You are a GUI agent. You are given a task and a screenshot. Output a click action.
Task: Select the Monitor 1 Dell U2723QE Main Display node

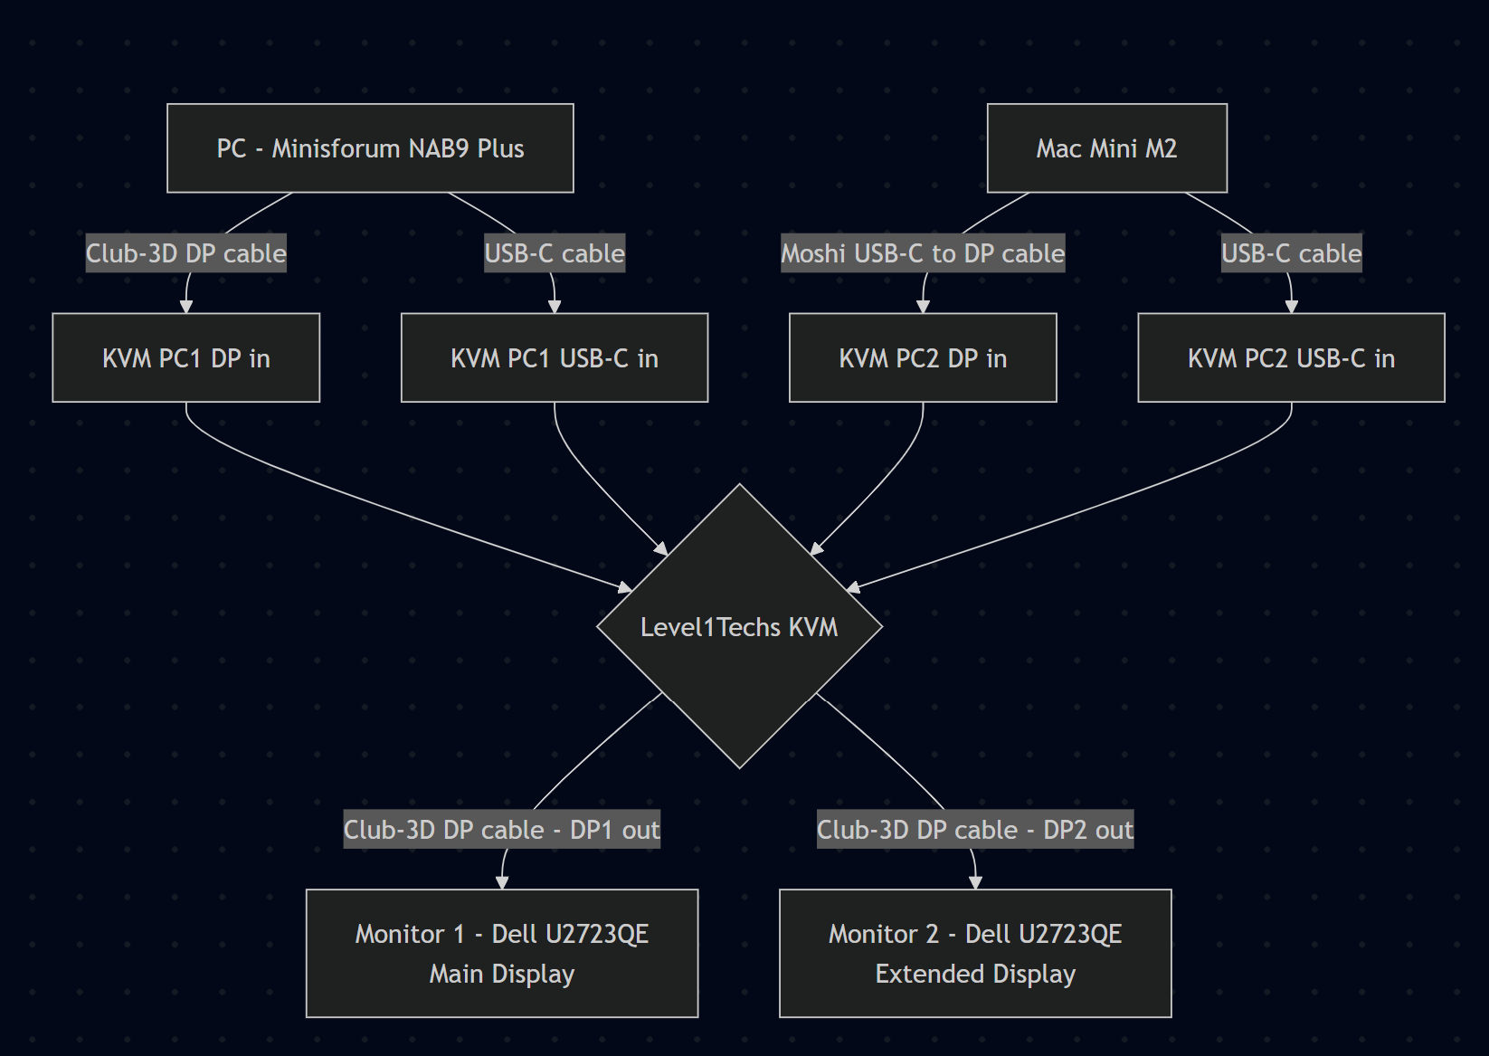point(502,954)
